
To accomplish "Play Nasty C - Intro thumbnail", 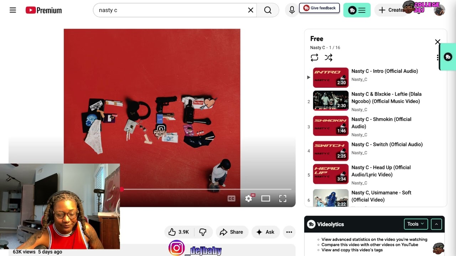I will tap(331, 78).
